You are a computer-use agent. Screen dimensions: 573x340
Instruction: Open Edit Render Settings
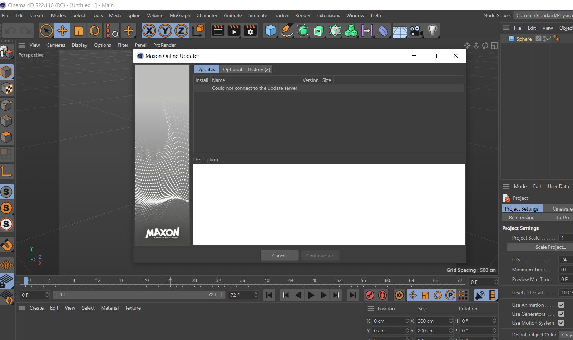tap(250, 31)
